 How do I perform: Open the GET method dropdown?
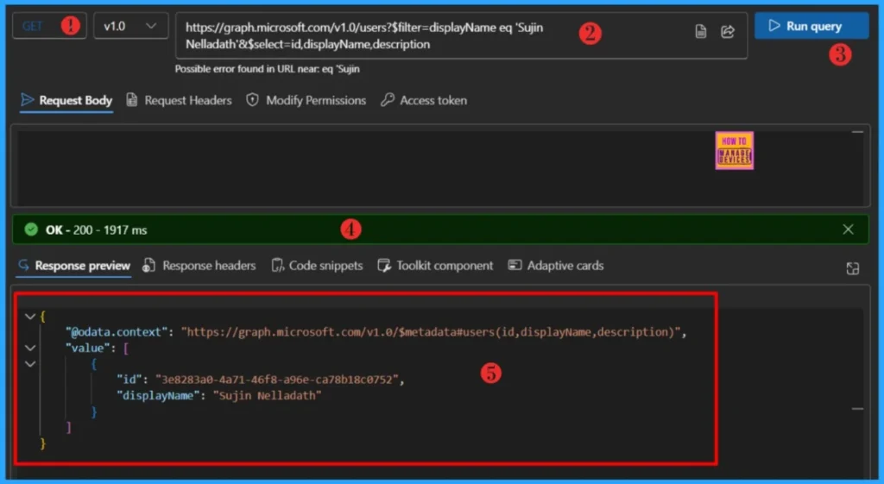(49, 26)
